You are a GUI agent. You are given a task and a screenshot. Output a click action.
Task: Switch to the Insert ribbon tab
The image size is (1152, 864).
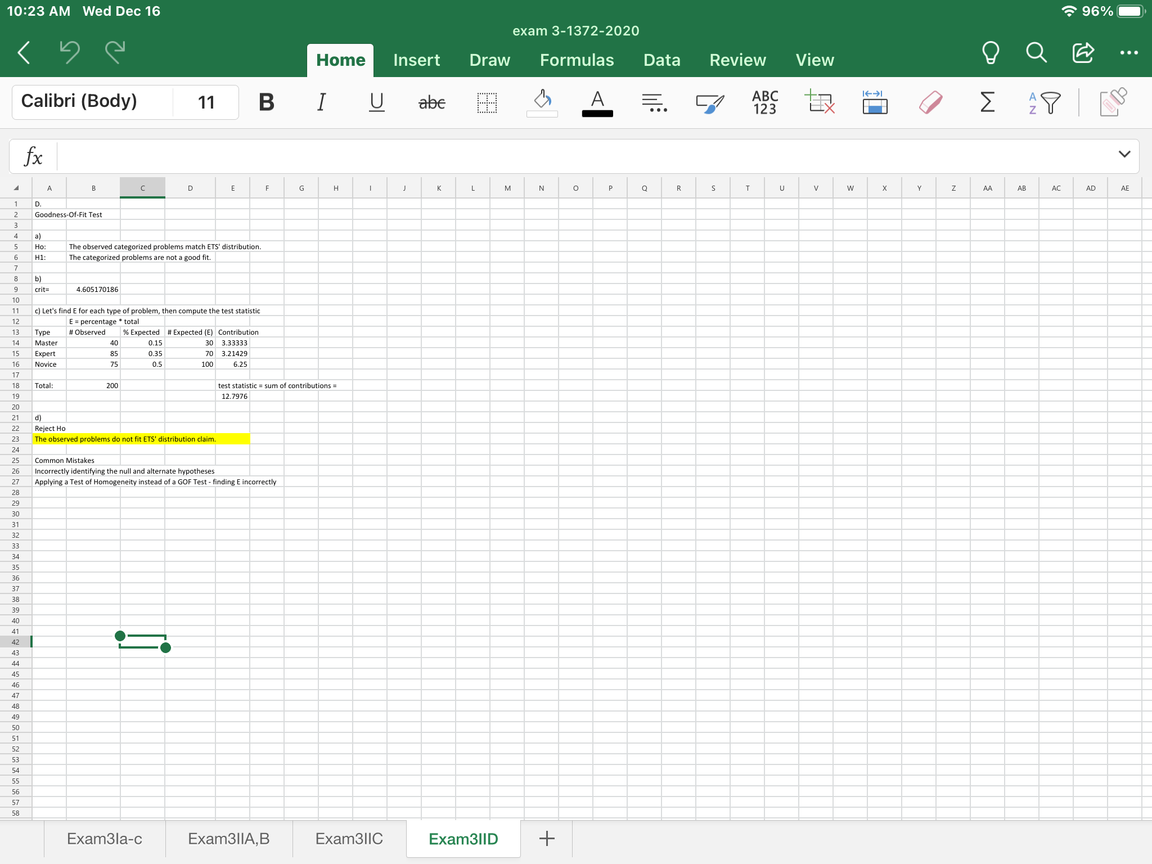pyautogui.click(x=416, y=60)
